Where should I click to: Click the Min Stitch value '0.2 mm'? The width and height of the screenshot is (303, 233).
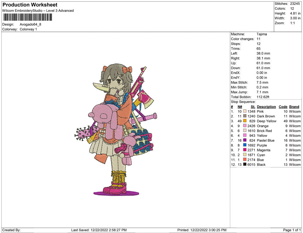click(262, 87)
